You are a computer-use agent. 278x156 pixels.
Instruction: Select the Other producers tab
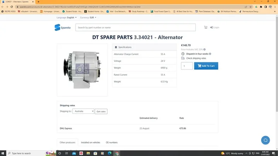click(67, 142)
